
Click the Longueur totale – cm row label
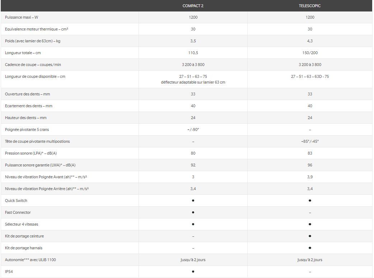coord(23,53)
